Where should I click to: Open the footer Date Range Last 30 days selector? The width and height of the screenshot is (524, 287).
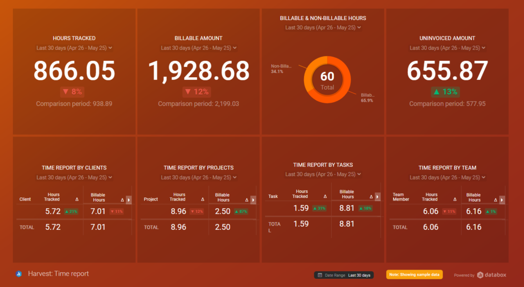[x=344, y=275]
